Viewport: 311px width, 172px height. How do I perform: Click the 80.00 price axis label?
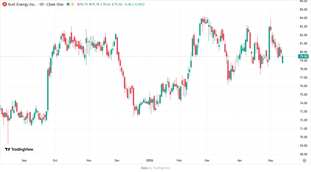coord(303,52)
